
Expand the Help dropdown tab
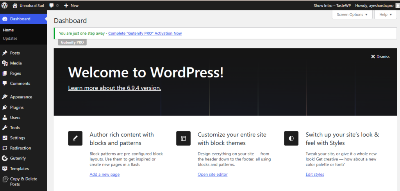386,14
